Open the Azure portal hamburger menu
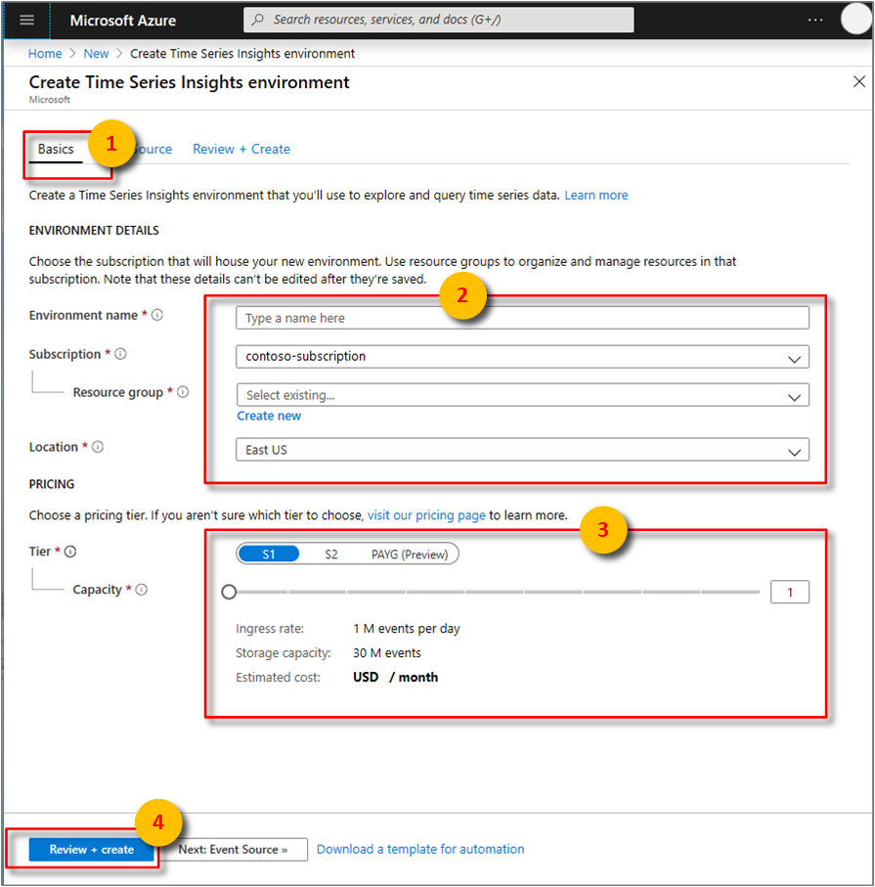 [x=26, y=19]
